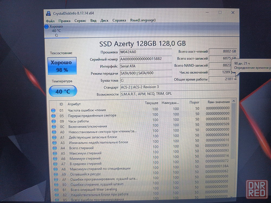
Task: Select the Действующие запасные блоки attribute row
Action: (141, 136)
